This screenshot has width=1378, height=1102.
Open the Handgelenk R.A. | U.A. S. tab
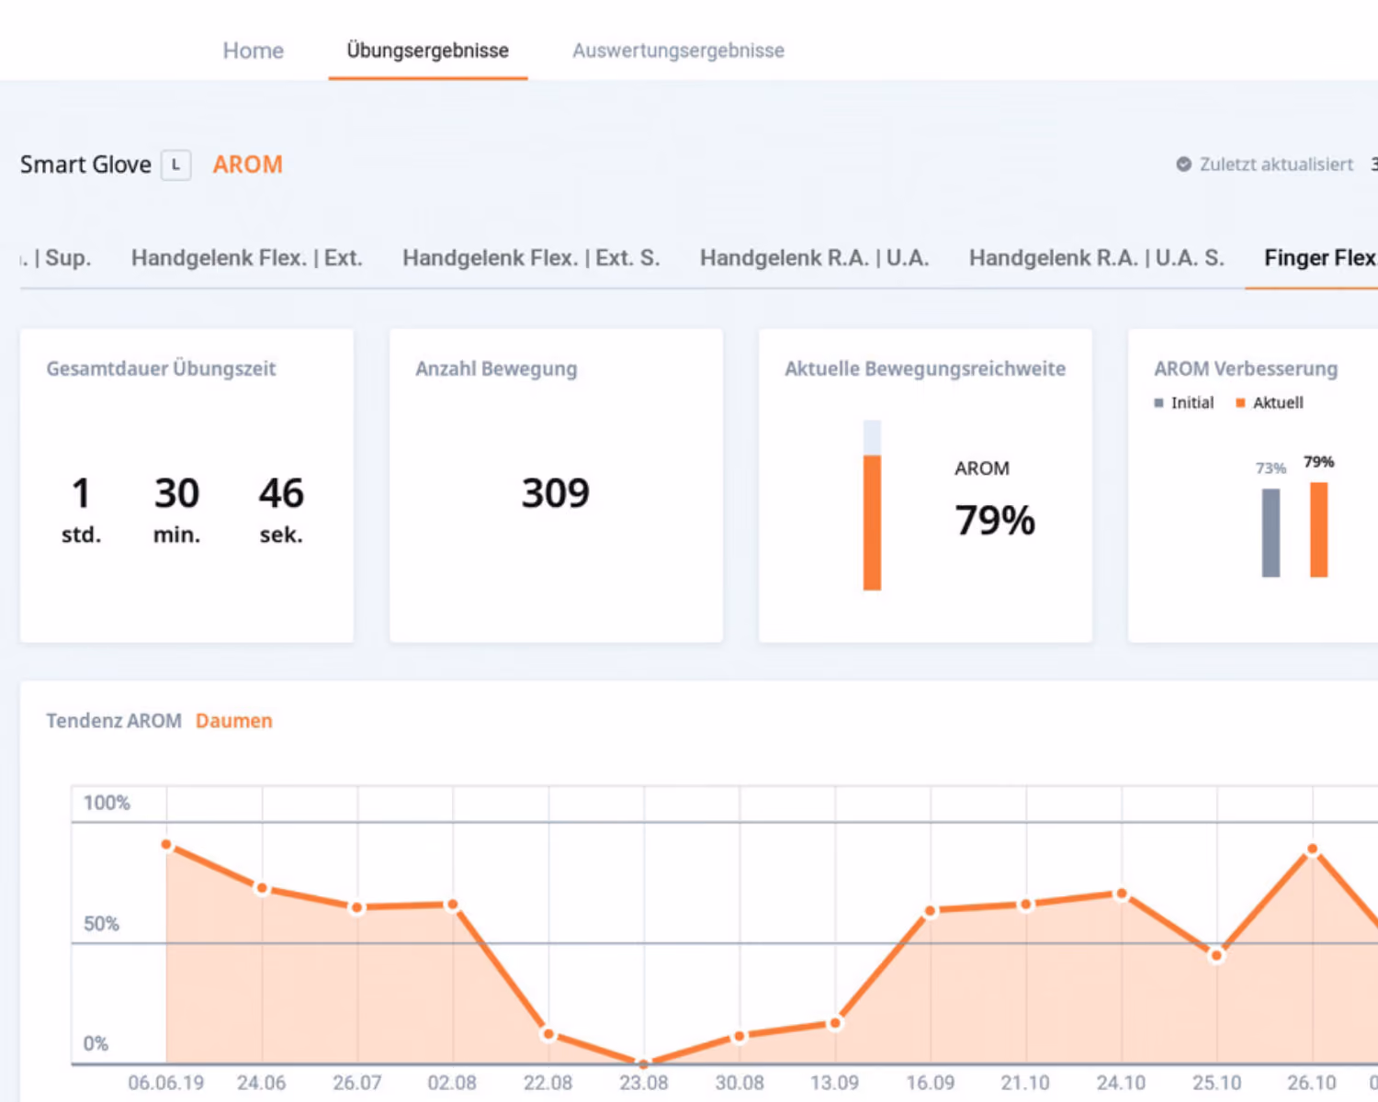tap(1096, 258)
